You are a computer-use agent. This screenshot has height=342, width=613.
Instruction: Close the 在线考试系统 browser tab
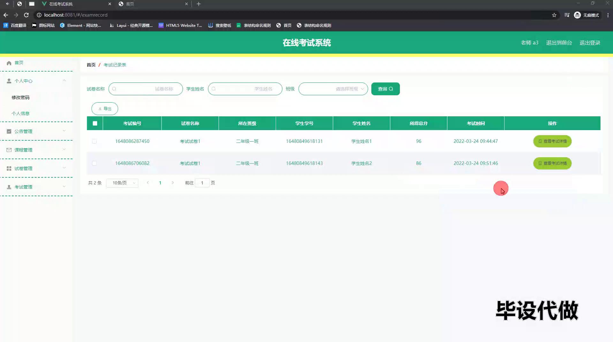(x=110, y=4)
